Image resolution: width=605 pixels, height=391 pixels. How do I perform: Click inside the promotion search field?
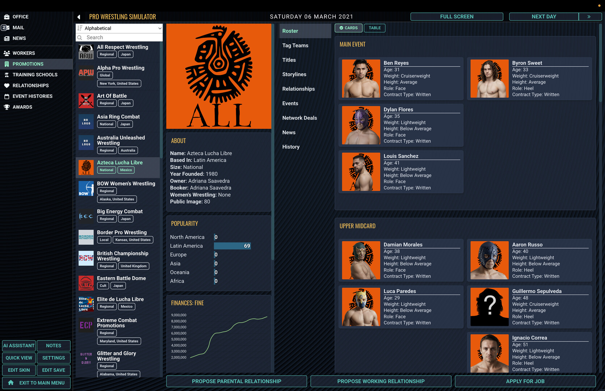pos(119,37)
